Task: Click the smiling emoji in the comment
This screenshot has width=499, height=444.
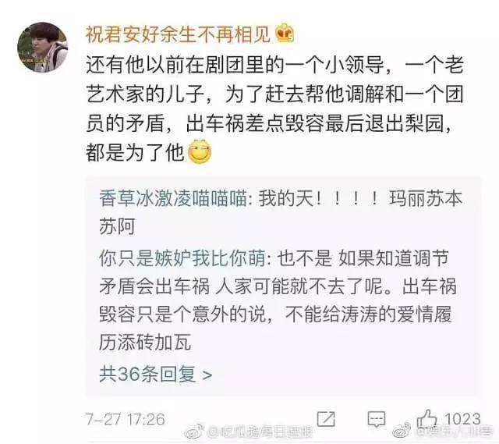Action: point(200,151)
